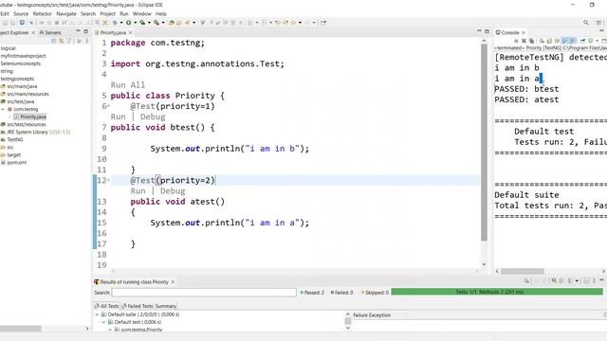This screenshot has height=341, width=607.
Task: Click the Console Remove Launch X icon
Action: [524, 41]
